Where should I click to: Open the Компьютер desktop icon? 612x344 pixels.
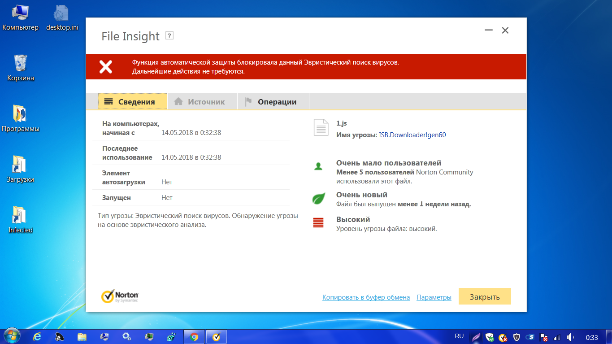(21, 18)
